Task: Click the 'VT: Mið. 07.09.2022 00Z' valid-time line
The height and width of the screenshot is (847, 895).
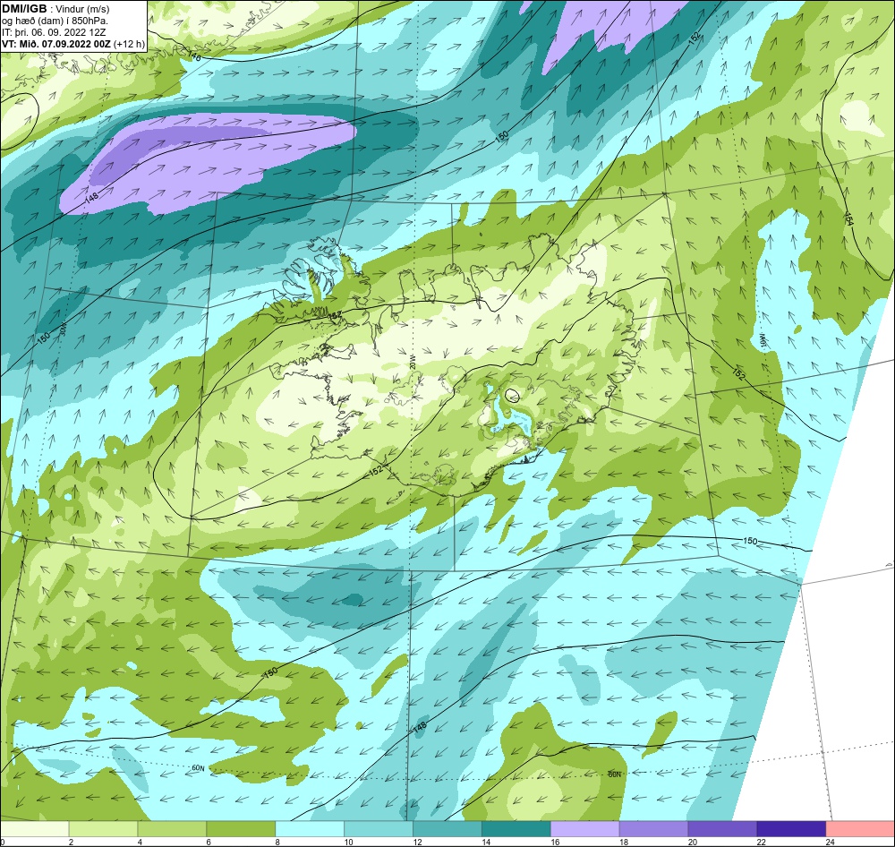Action: (56, 44)
